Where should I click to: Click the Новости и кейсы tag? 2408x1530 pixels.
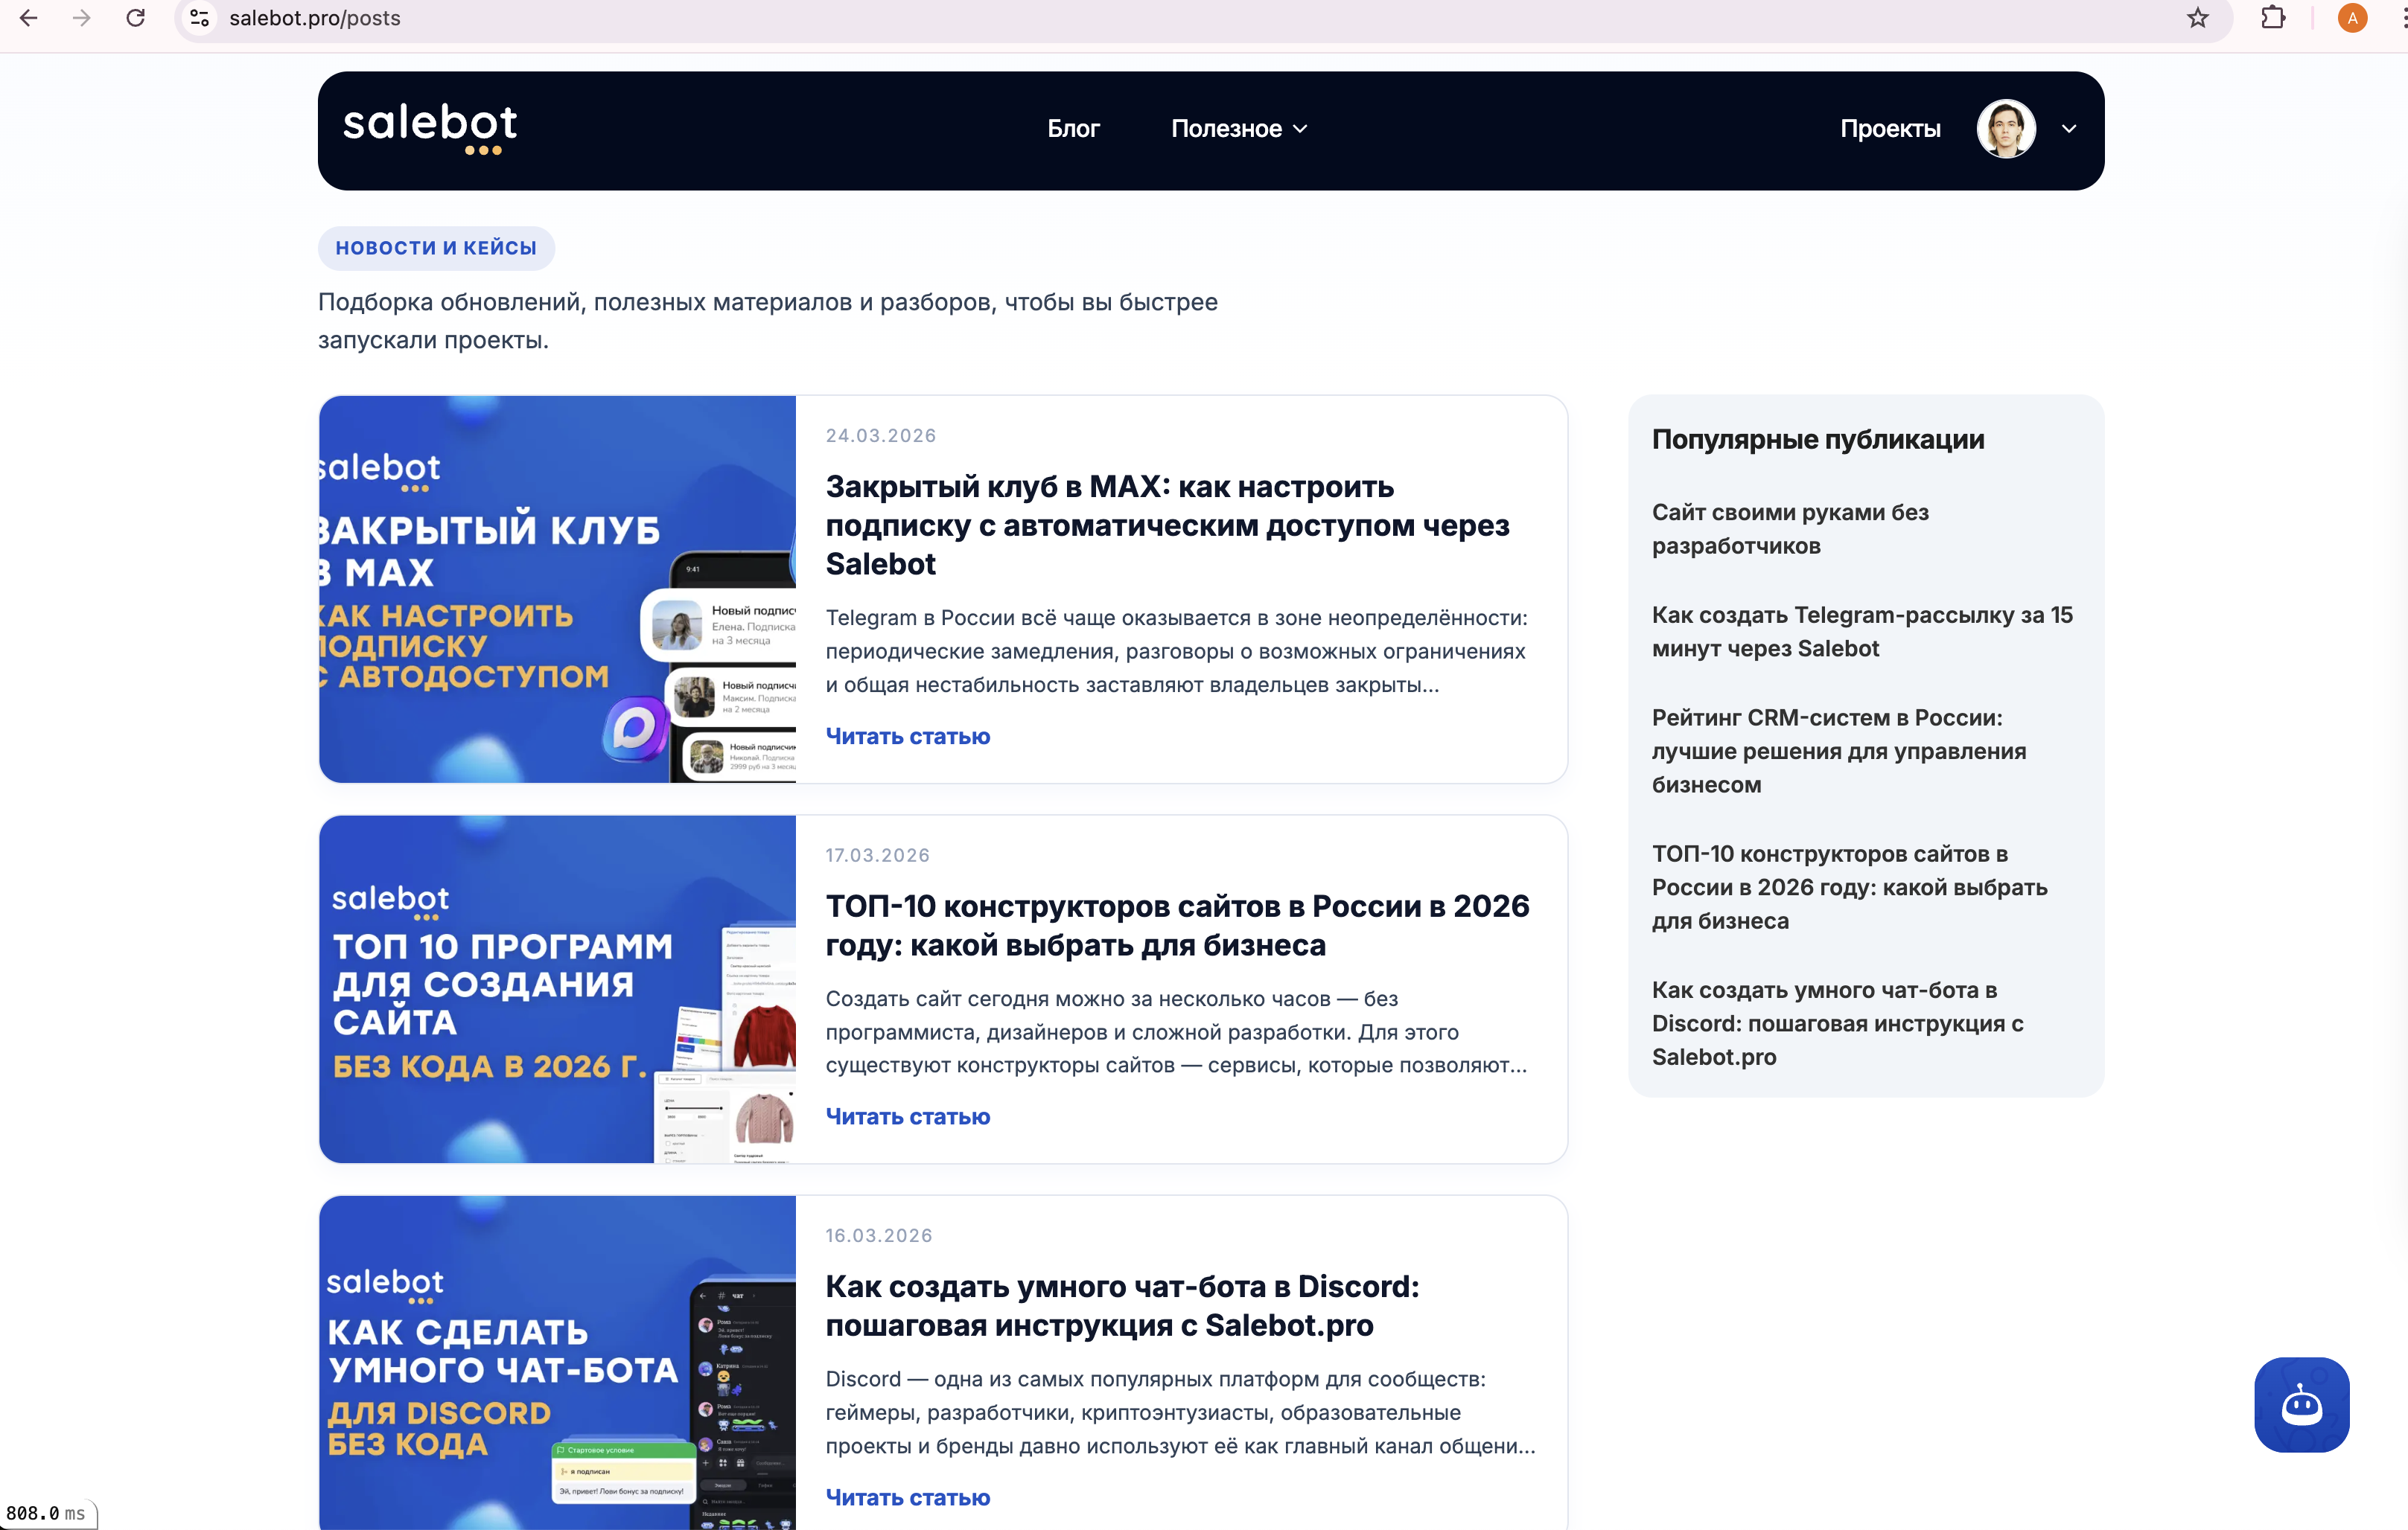(436, 248)
